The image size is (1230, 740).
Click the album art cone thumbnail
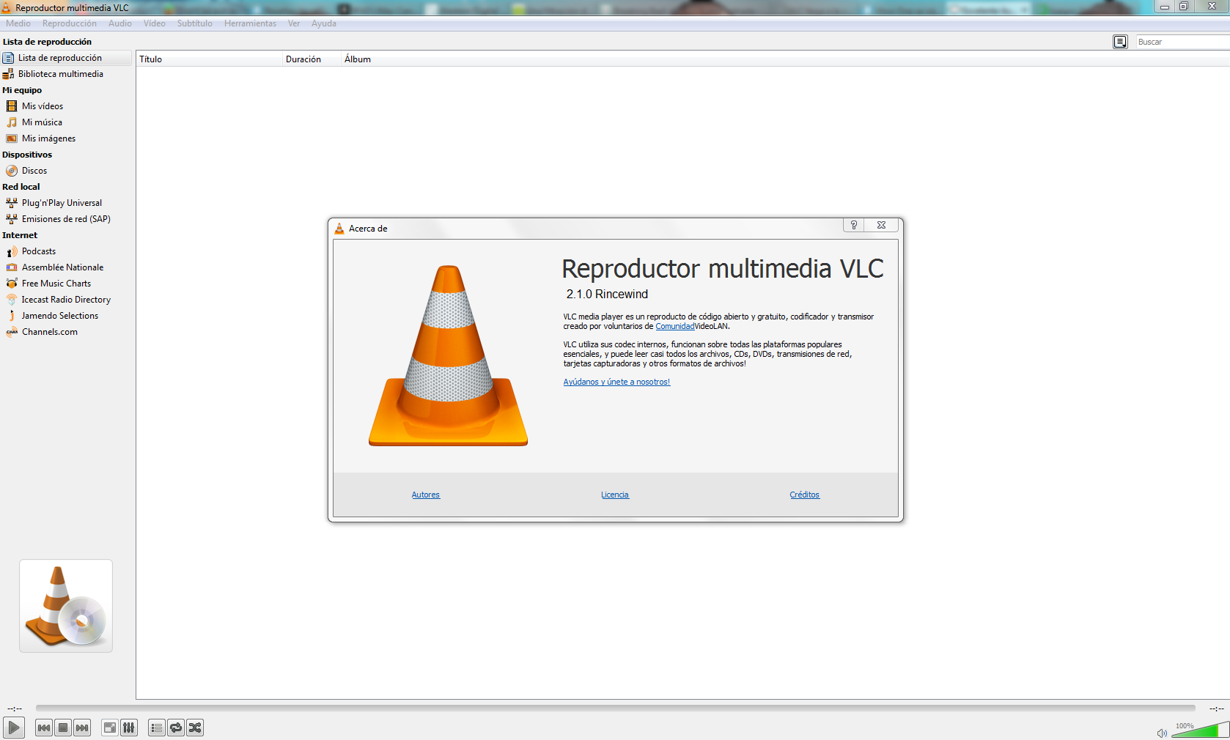pyautogui.click(x=66, y=606)
